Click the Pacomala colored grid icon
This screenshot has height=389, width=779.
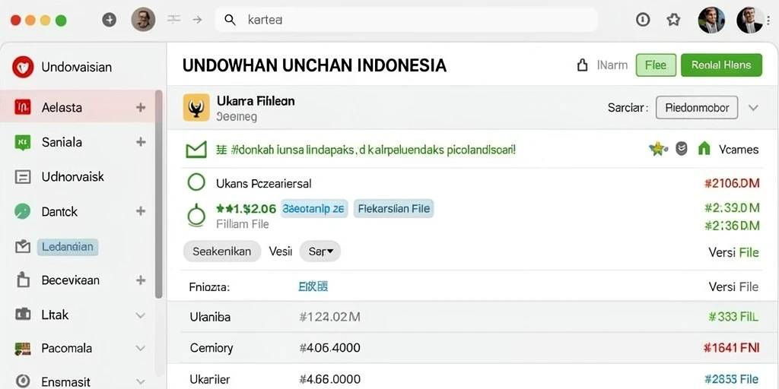(23, 348)
